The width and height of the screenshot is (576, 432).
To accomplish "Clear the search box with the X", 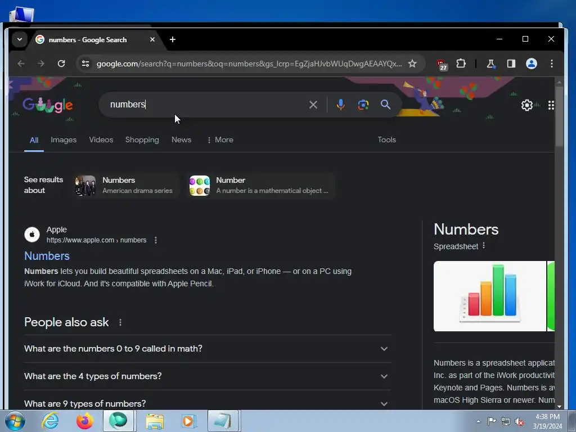I will (x=313, y=105).
